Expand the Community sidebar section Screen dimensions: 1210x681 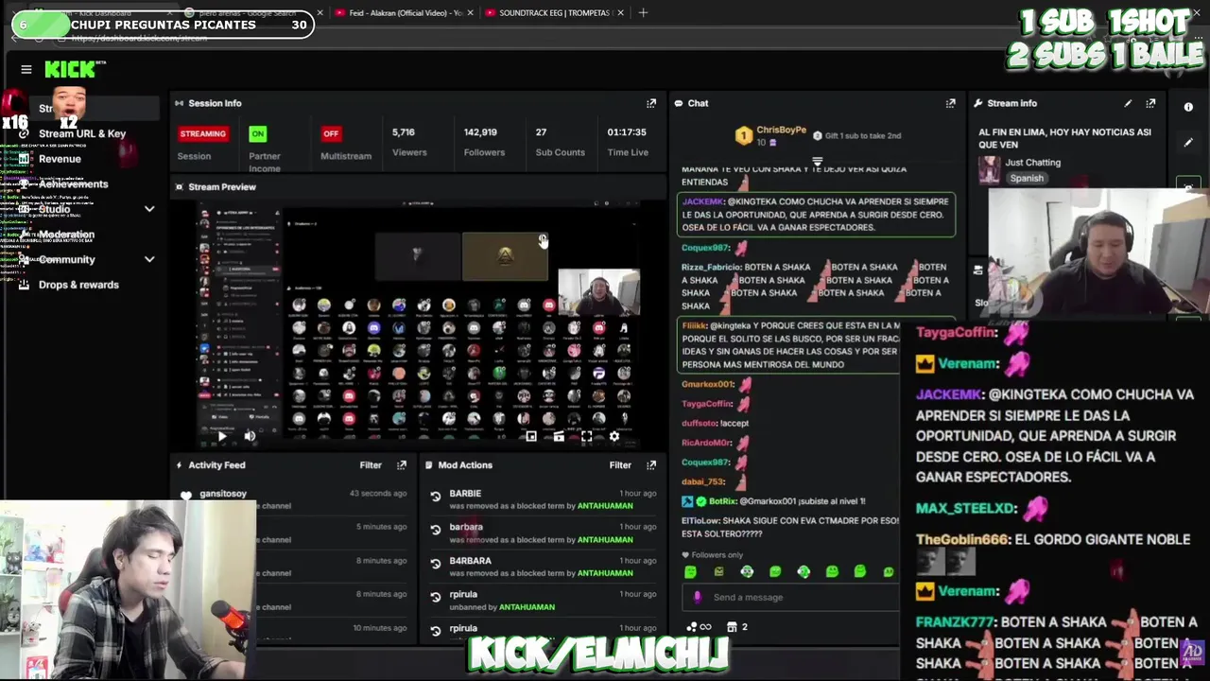click(x=149, y=259)
